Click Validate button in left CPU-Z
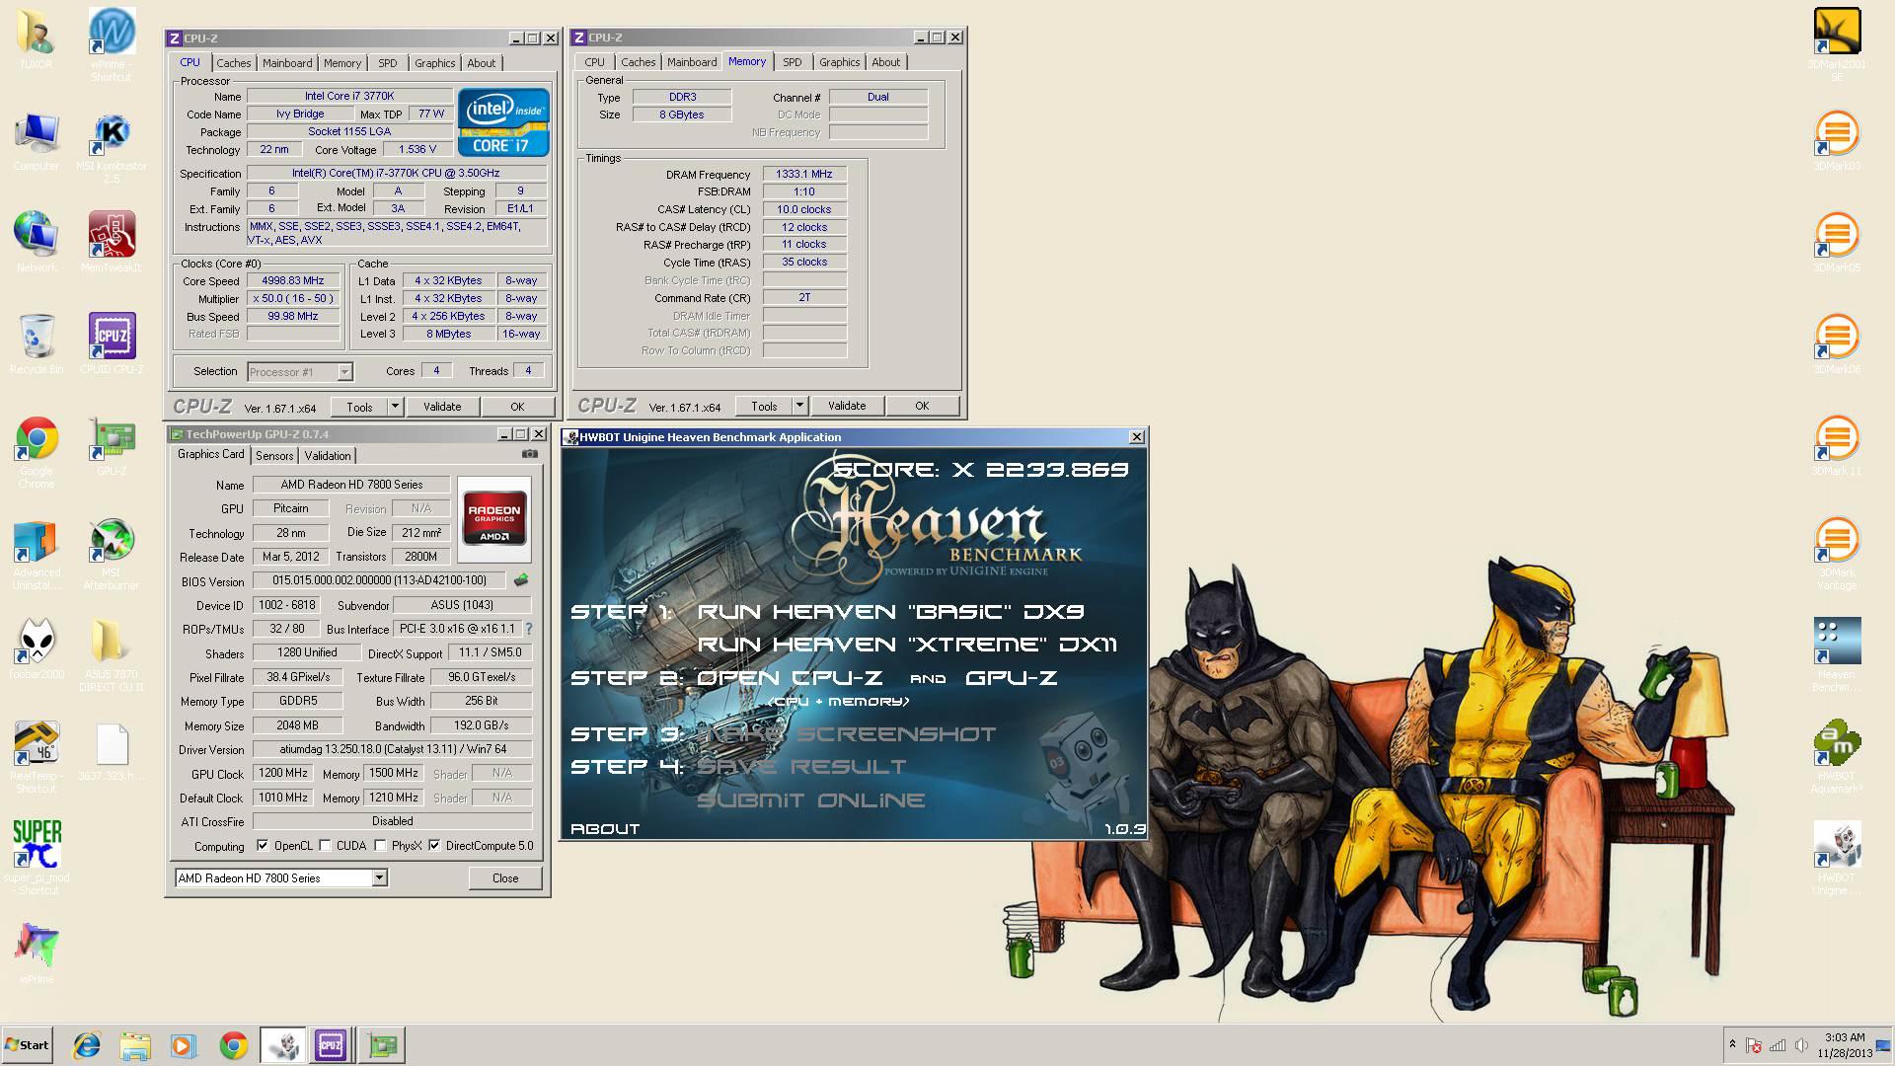Image resolution: width=1895 pixels, height=1066 pixels. (x=442, y=407)
